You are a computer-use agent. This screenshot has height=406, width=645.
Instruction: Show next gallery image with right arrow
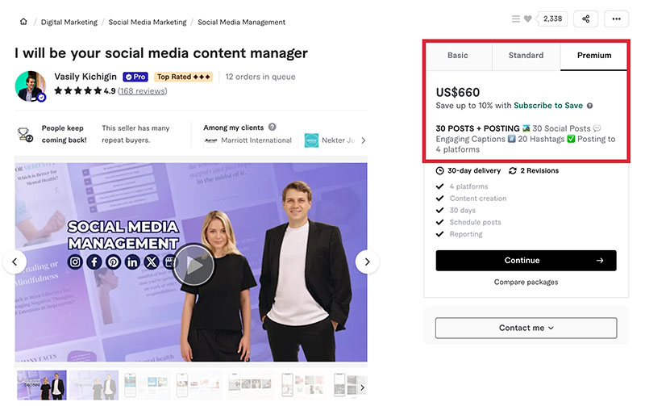(367, 262)
